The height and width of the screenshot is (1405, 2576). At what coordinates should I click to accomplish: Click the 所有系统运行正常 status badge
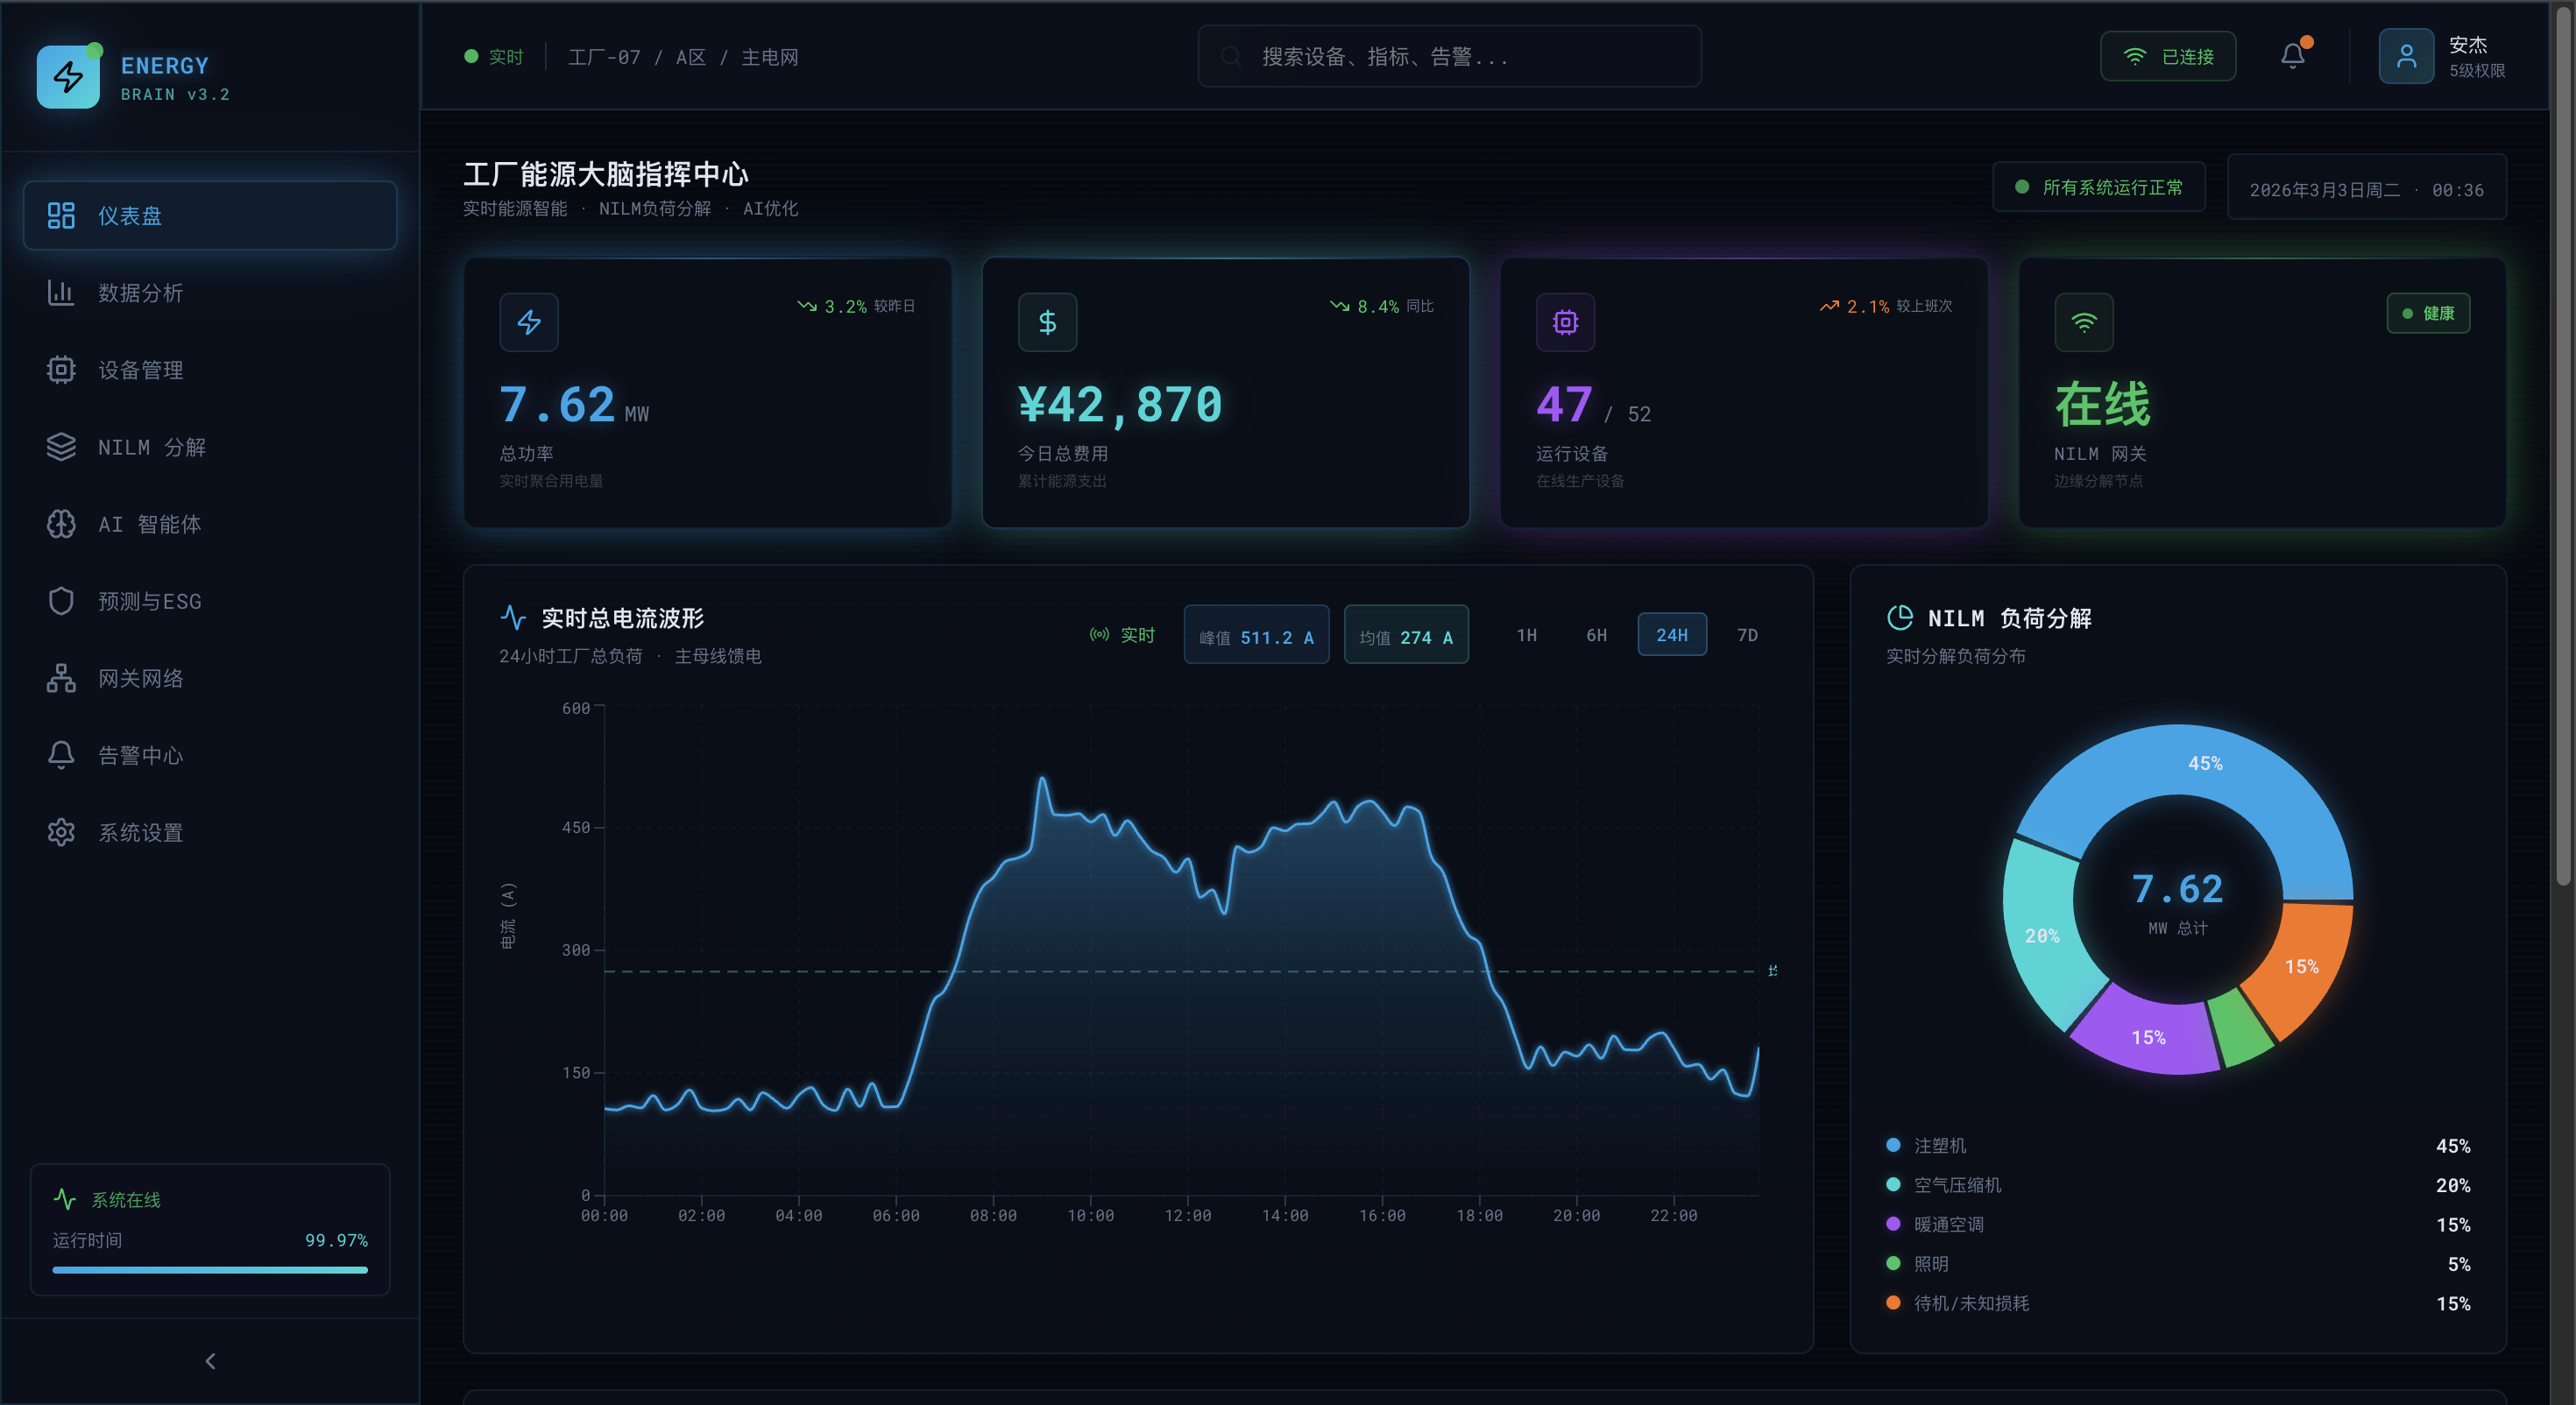(x=2098, y=187)
